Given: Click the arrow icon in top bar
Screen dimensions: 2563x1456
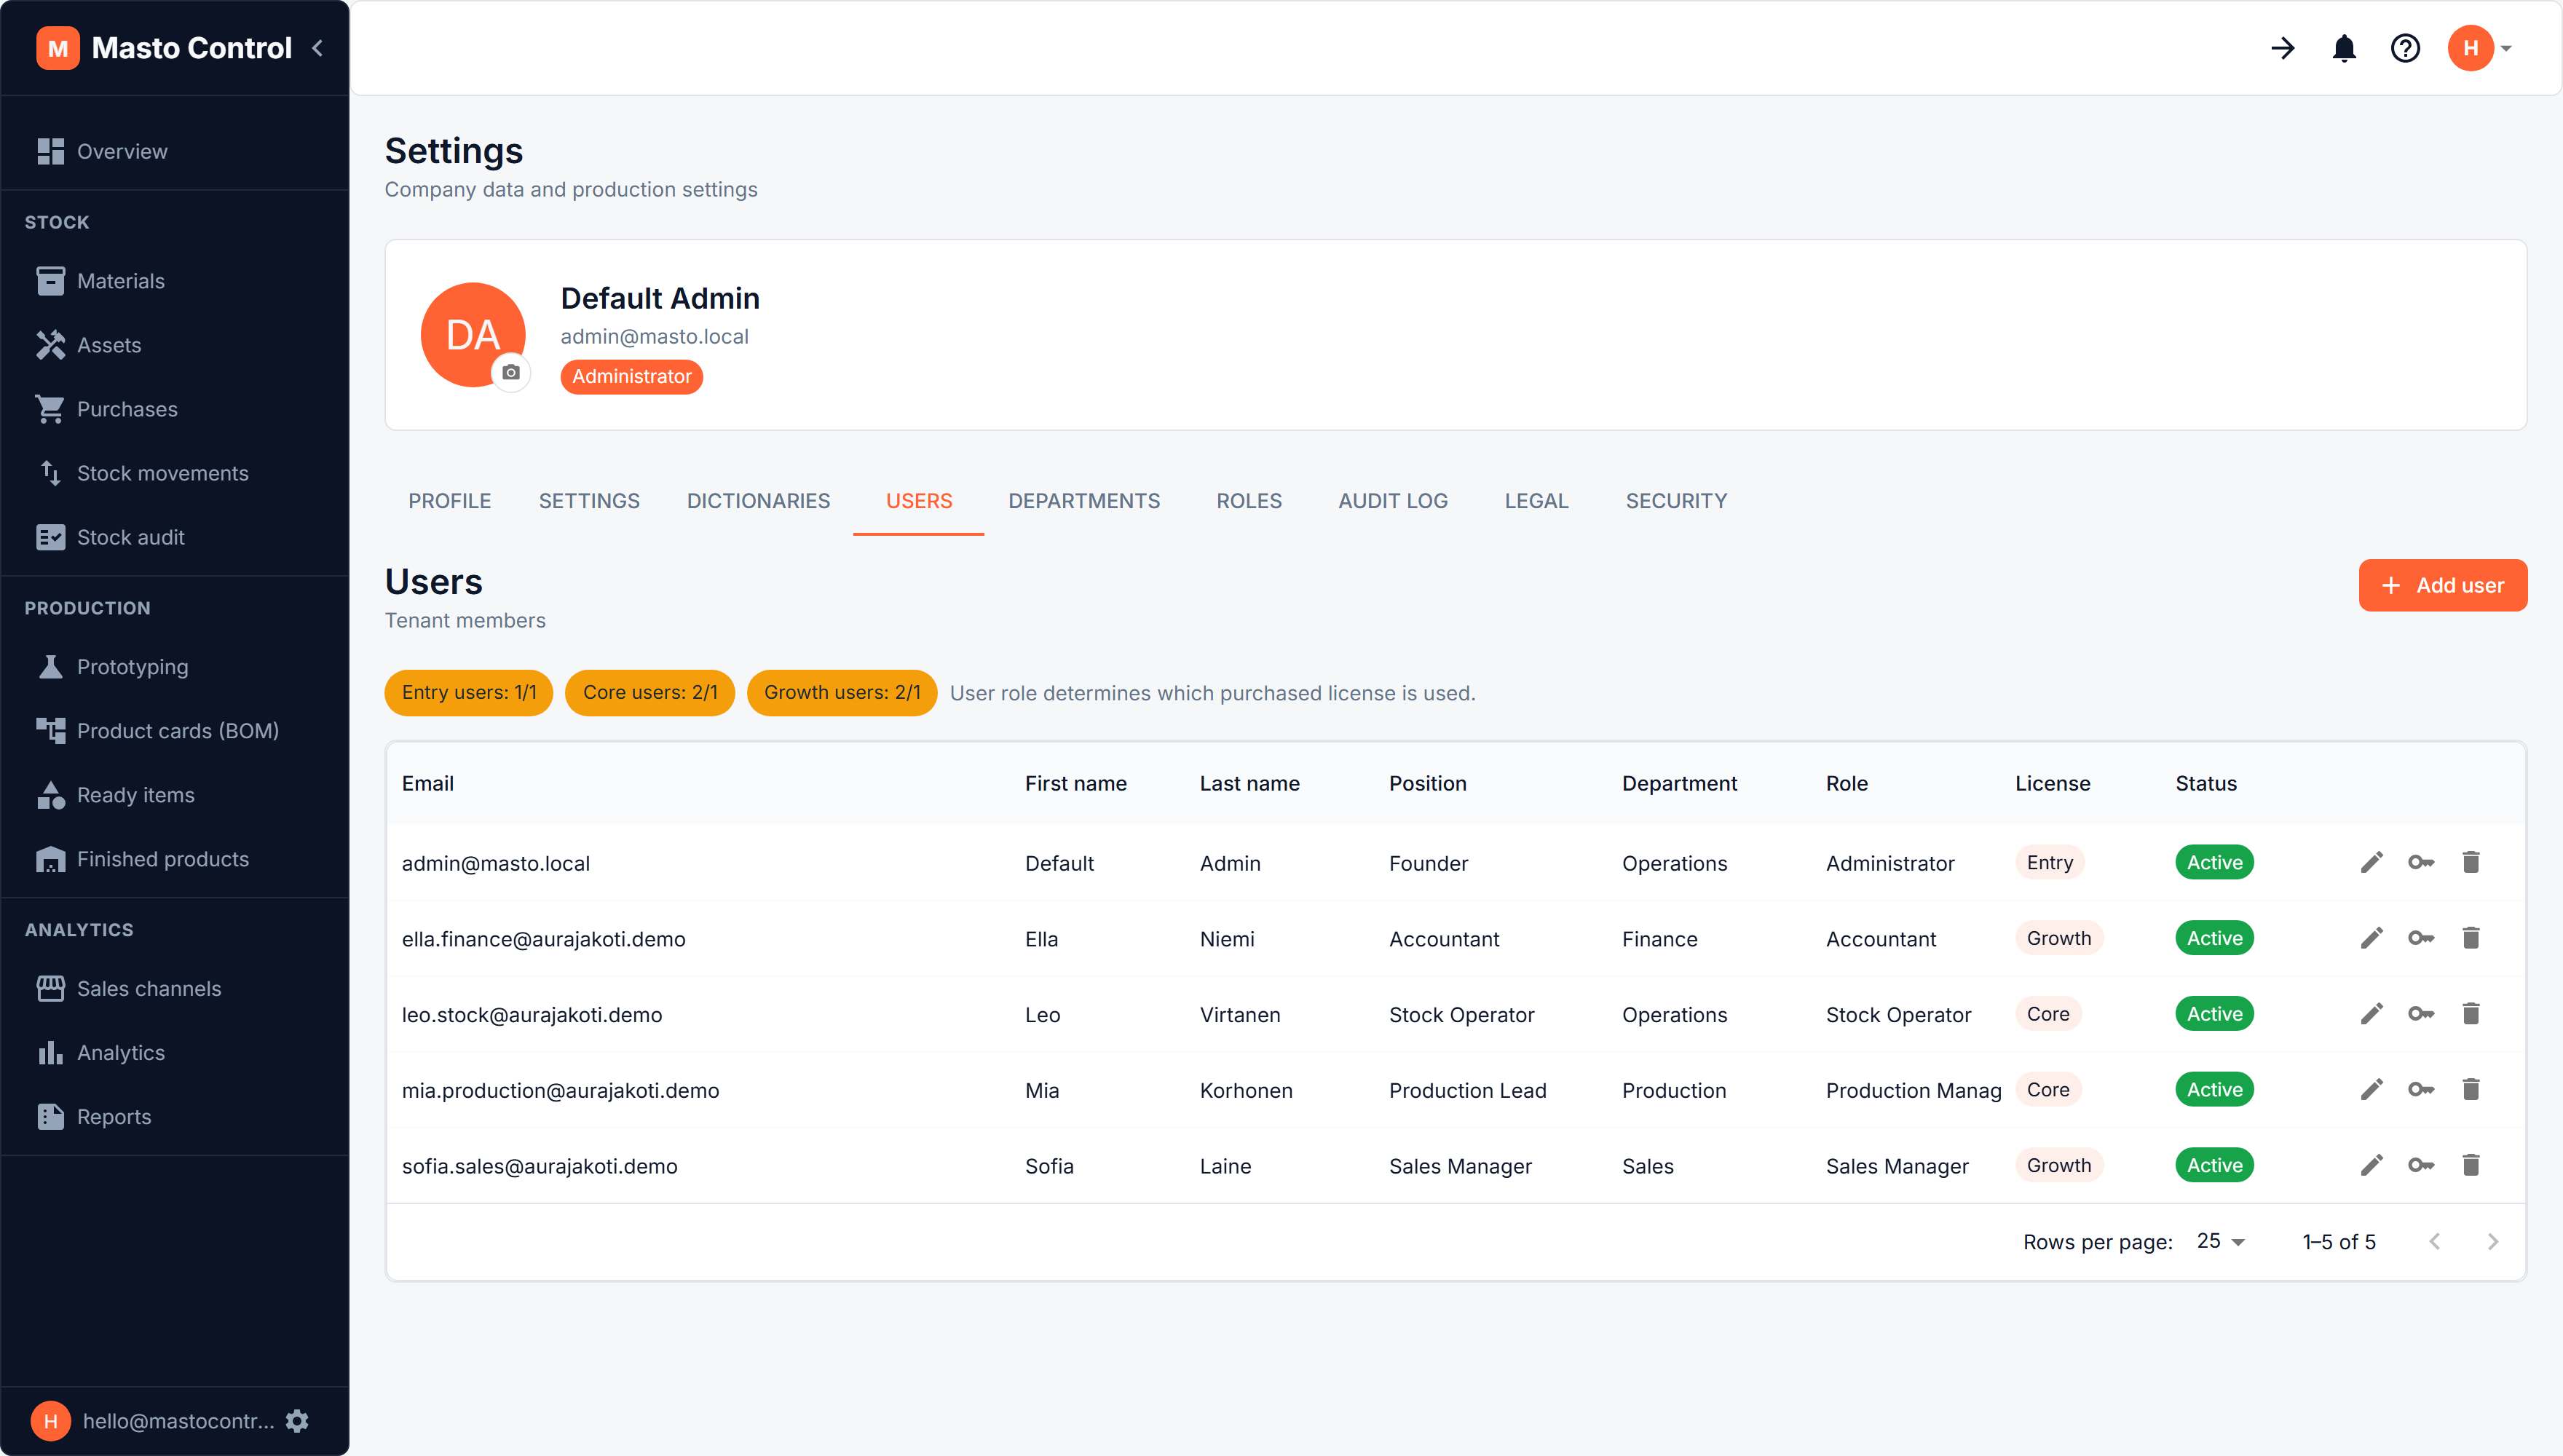Looking at the screenshot, I should point(2283,48).
